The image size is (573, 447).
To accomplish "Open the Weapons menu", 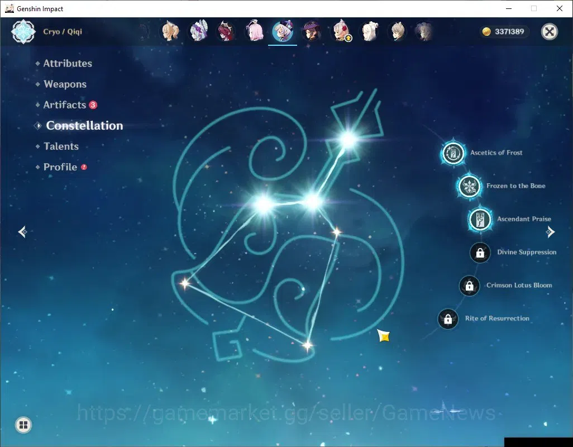I will (x=65, y=84).
